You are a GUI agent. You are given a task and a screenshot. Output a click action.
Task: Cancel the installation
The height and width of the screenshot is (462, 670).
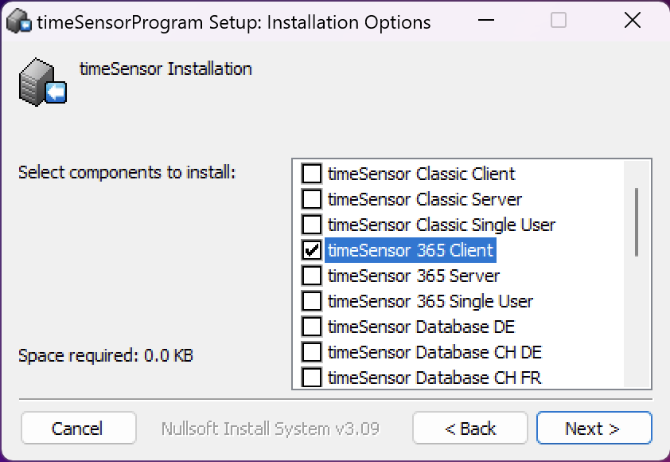[79, 428]
